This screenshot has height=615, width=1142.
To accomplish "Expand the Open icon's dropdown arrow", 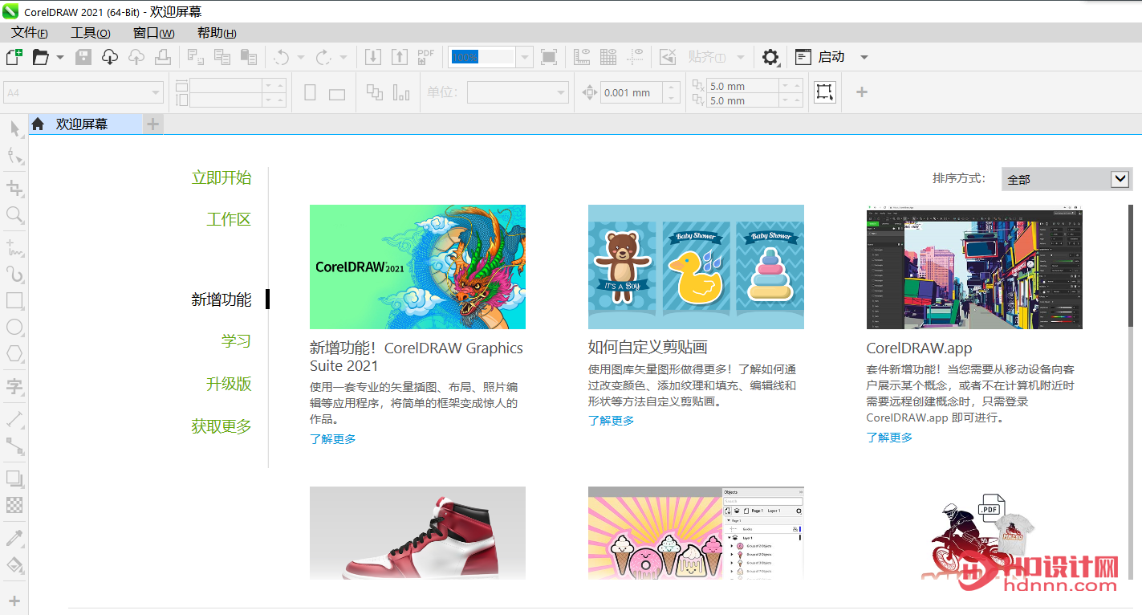I will click(x=60, y=57).
